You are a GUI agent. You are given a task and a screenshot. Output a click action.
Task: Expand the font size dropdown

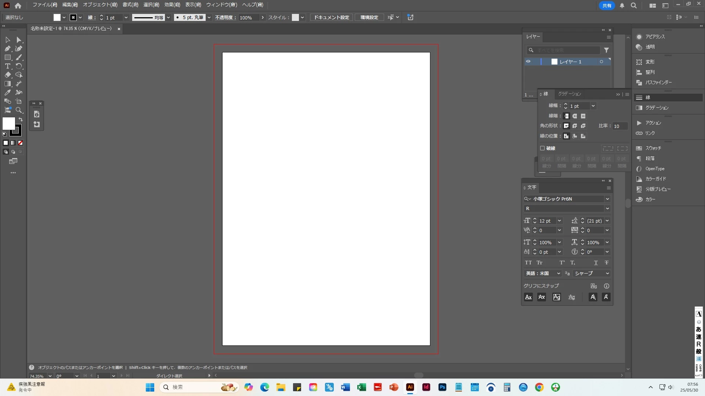pos(559,221)
